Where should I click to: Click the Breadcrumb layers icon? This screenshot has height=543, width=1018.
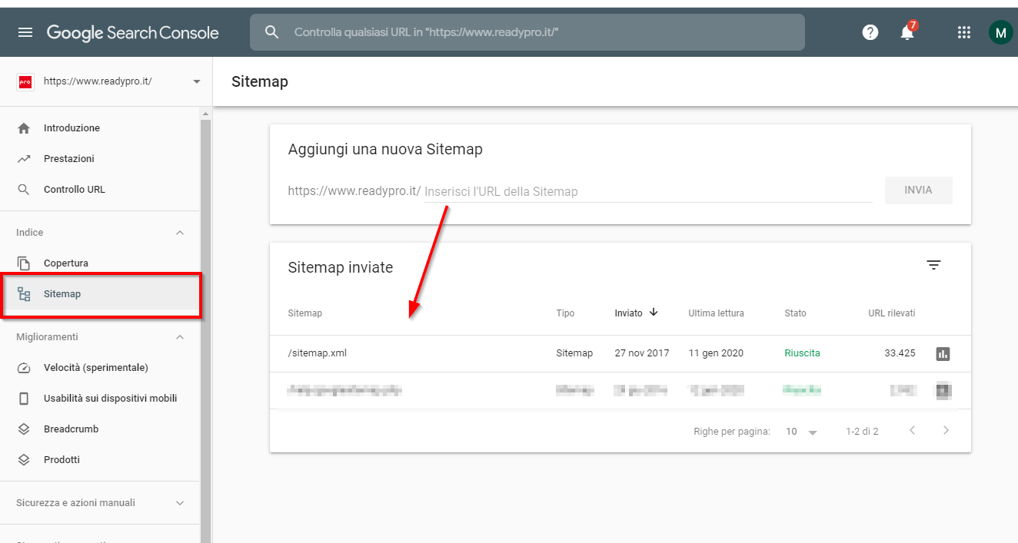24,429
